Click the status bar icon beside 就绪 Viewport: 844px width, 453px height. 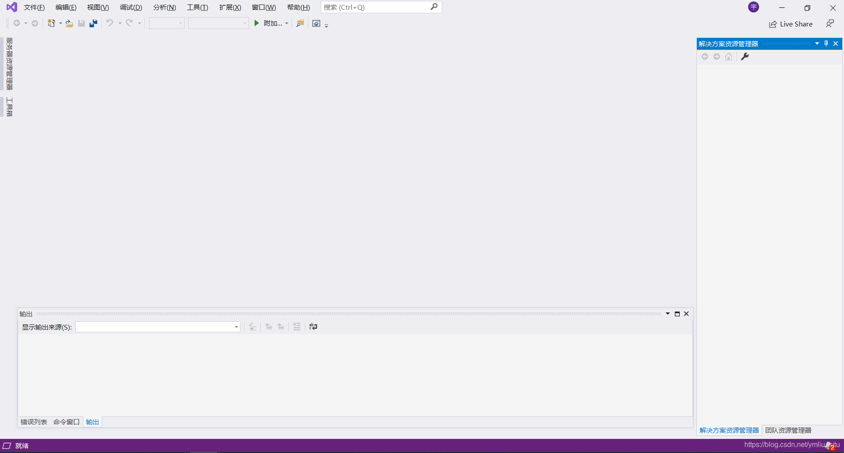pos(7,446)
